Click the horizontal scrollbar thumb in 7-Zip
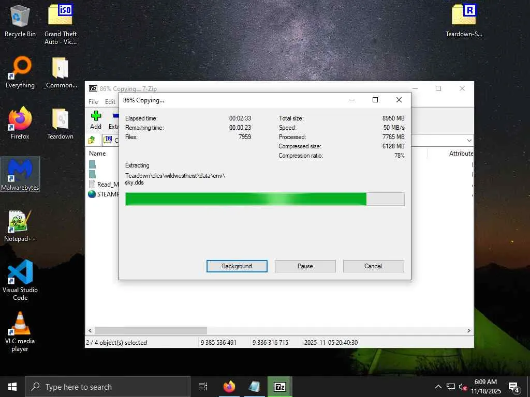This screenshot has height=397, width=530. point(151,330)
